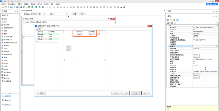Open the 合计类型 dropdown arrow beside 求和
The image size is (219, 111).
click(x=98, y=34)
